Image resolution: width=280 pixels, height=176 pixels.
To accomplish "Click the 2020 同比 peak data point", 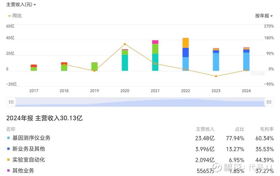I will tap(125, 44).
